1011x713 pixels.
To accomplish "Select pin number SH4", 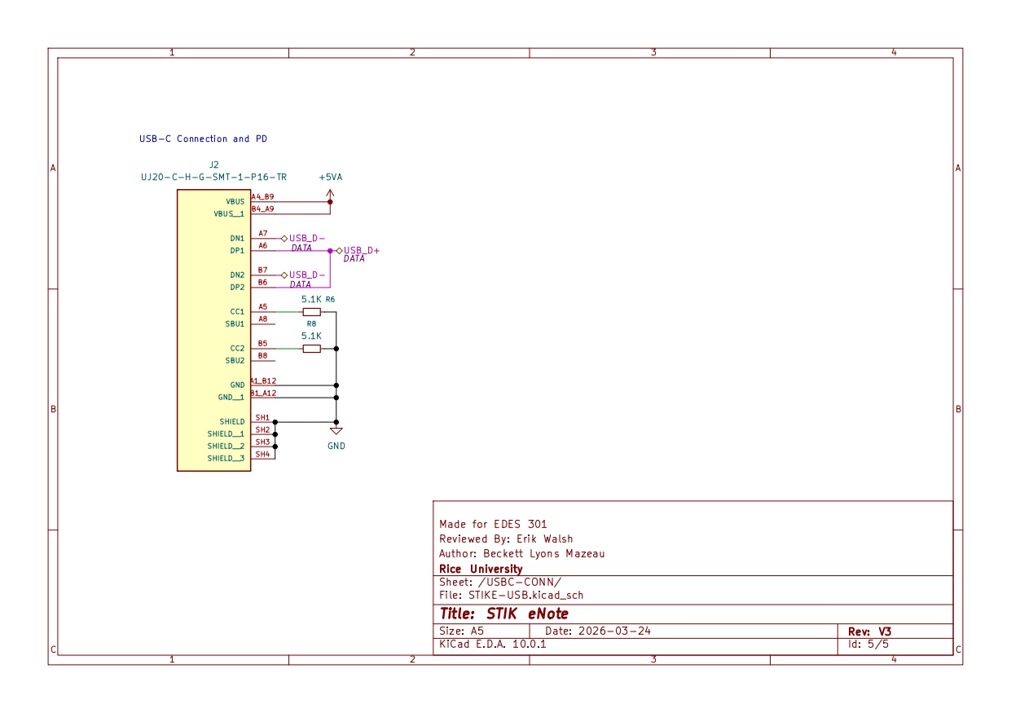I will 262,453.
